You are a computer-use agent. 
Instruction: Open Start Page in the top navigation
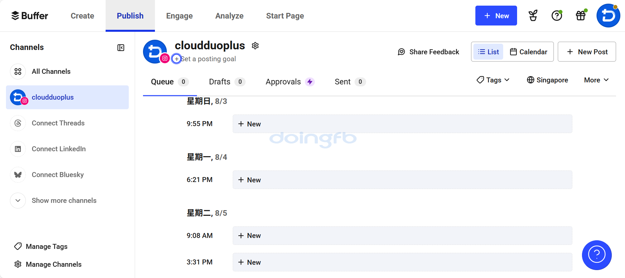[285, 16]
